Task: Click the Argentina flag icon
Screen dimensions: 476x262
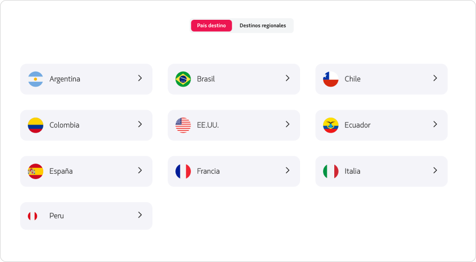Action: point(35,79)
